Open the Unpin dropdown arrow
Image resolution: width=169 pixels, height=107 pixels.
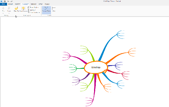(9, 13)
